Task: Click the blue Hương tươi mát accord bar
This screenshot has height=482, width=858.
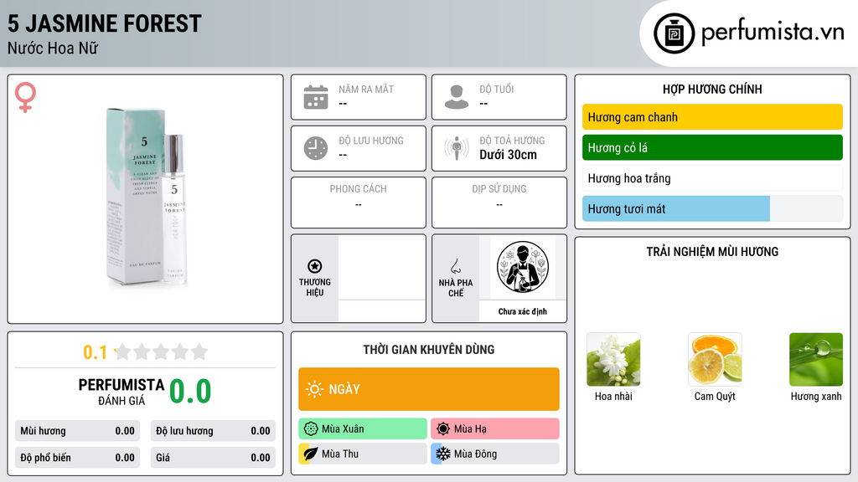Action: click(x=676, y=208)
